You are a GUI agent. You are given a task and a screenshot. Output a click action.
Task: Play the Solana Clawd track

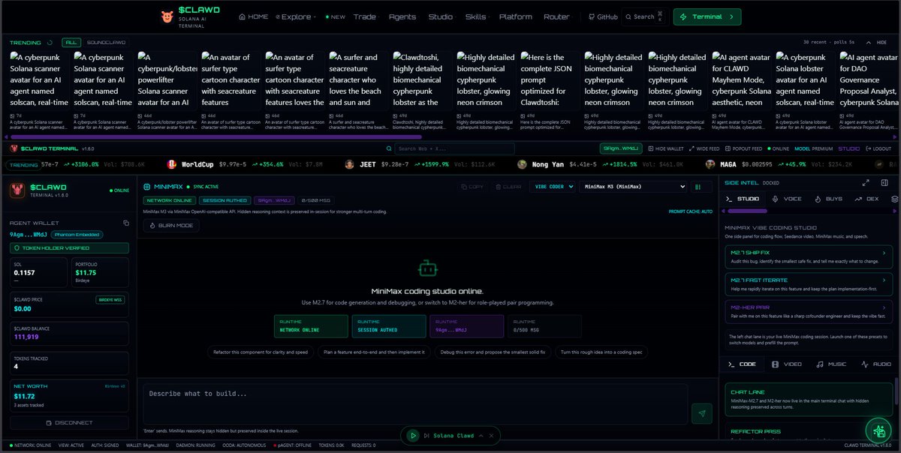(x=412, y=436)
